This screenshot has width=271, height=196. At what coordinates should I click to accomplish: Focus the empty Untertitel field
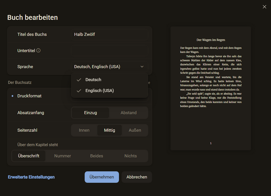click(109, 50)
